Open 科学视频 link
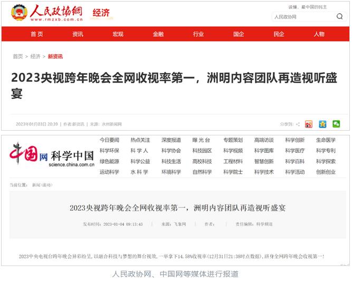 pos(233,151)
